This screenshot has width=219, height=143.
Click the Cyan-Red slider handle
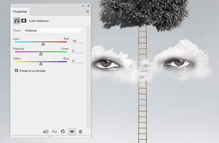[x=43, y=44]
